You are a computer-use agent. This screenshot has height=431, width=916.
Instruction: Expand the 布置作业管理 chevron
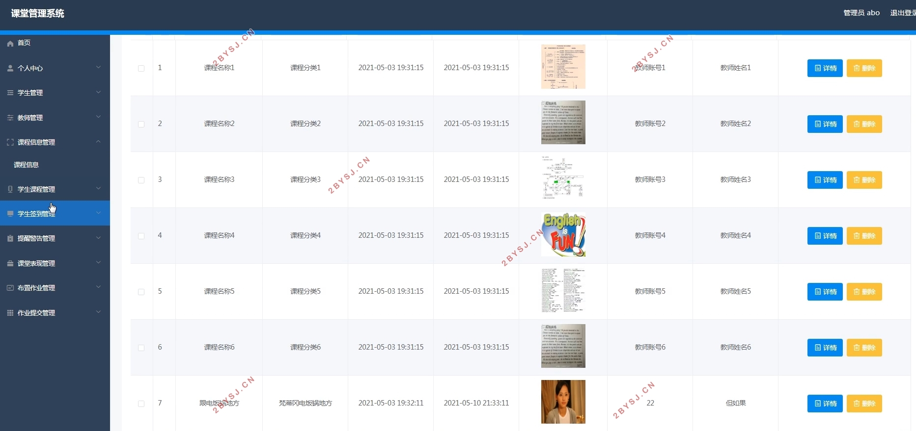coord(98,287)
